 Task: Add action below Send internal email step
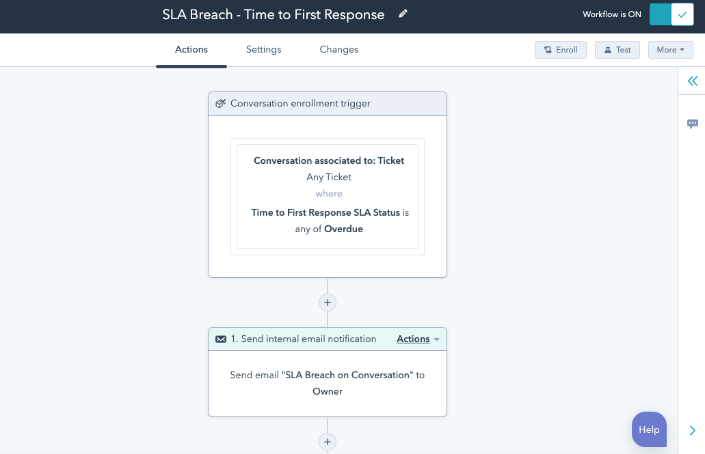tap(328, 442)
